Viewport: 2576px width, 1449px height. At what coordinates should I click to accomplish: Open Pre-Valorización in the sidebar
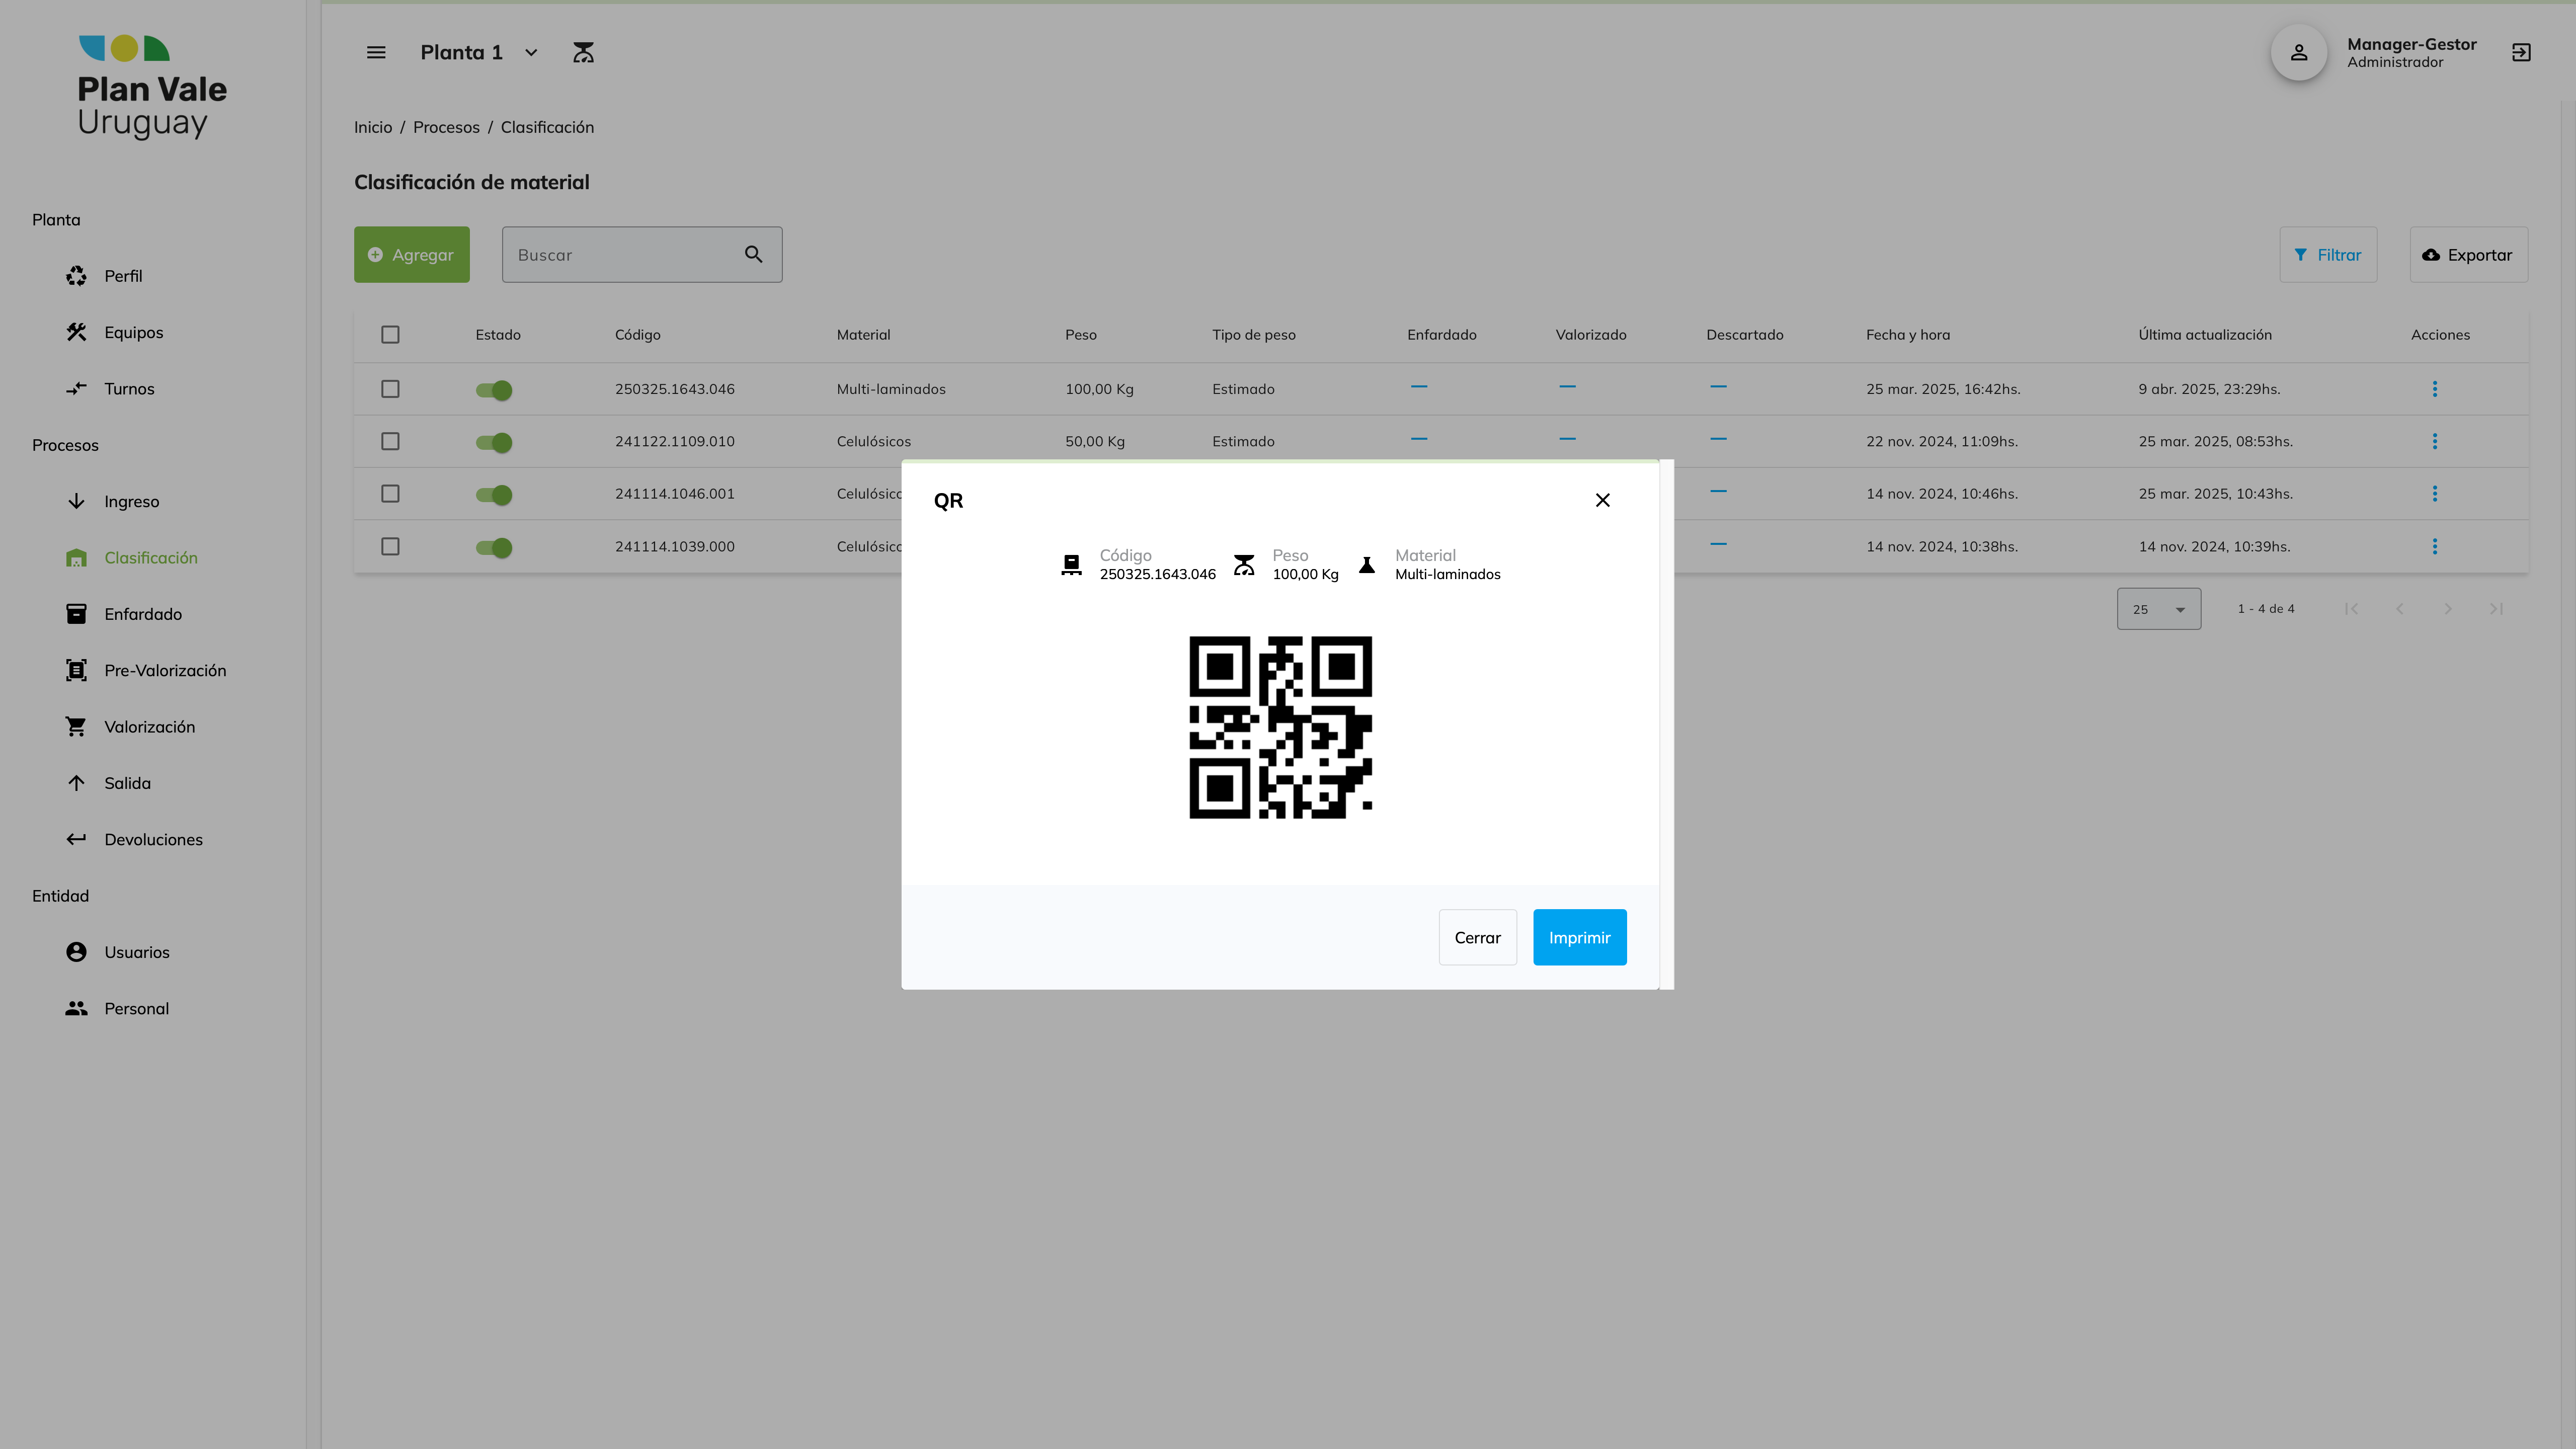coord(165,671)
